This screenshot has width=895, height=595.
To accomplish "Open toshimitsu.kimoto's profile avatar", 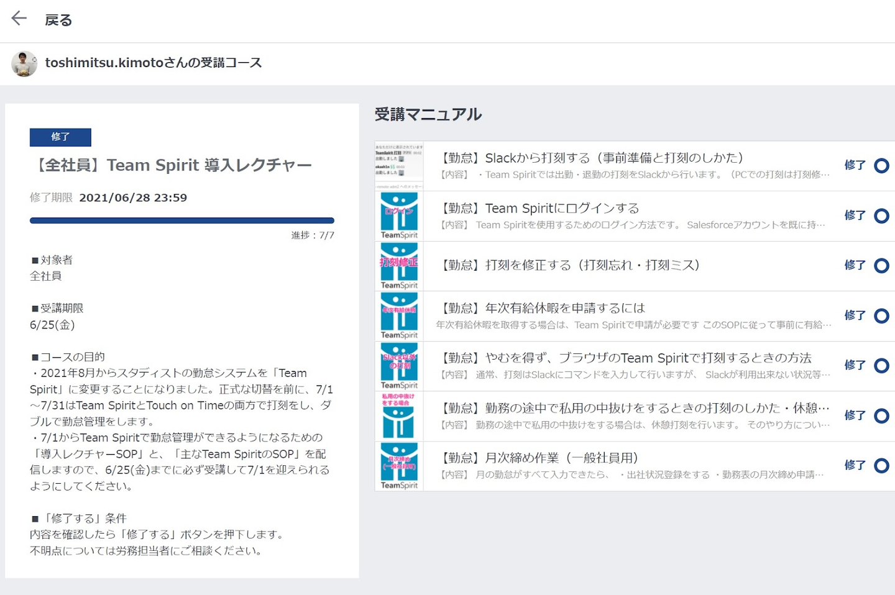I will click(x=24, y=63).
